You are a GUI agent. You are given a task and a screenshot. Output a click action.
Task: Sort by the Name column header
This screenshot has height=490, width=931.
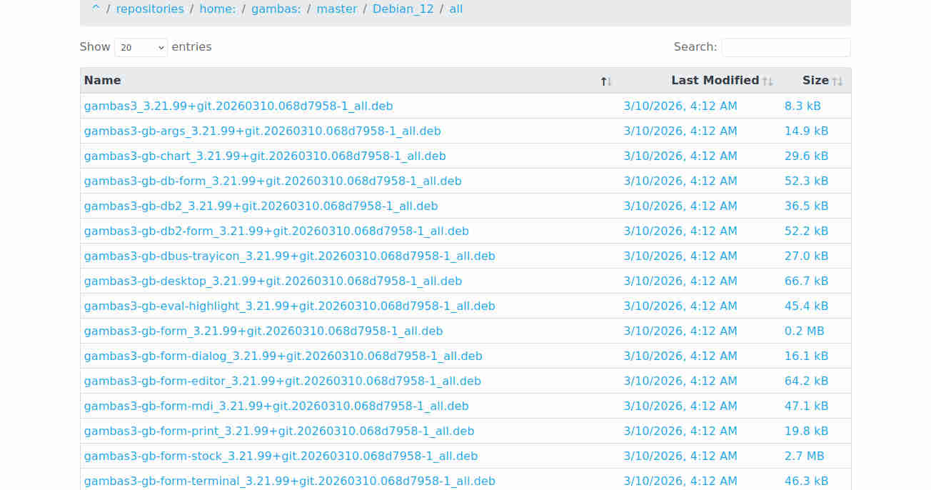click(103, 81)
